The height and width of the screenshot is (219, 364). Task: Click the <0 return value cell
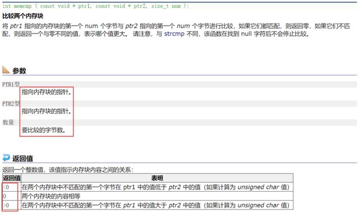[x=12, y=187]
